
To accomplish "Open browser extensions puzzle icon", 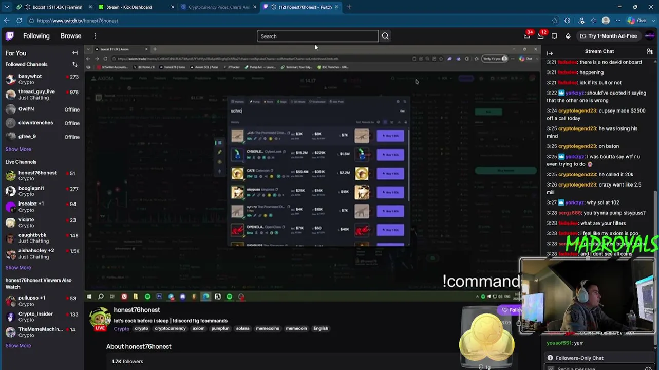I will [567, 21].
